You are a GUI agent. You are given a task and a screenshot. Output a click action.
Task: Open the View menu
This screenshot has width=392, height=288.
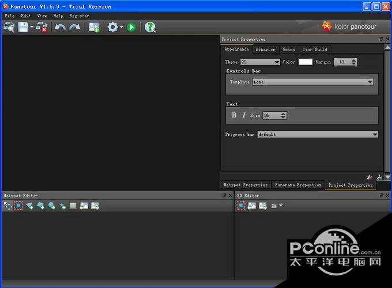point(42,16)
